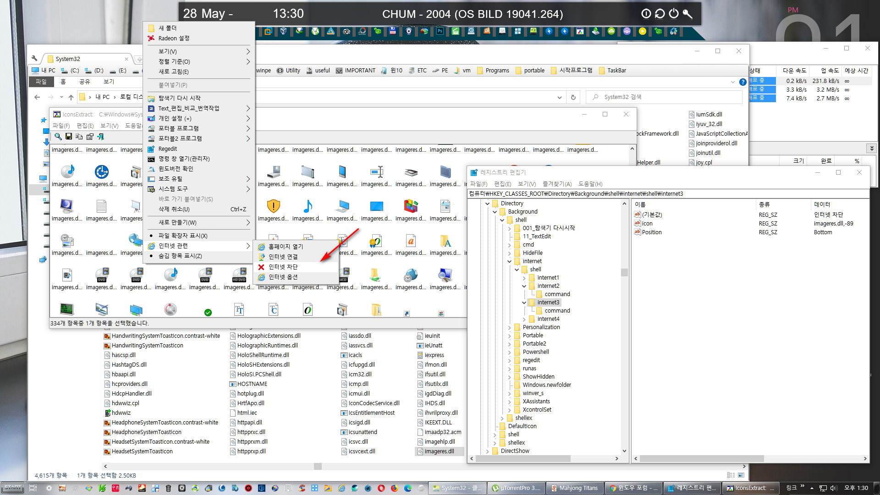Expand the Powershell key in registry tree
Viewport: 880px width, 495px height.
tap(509, 352)
